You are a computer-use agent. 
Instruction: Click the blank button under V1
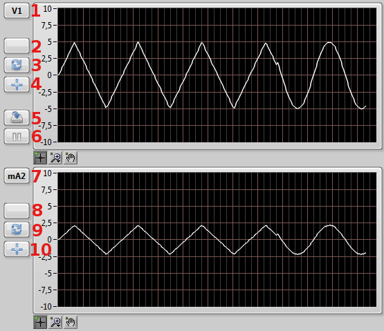(x=17, y=46)
